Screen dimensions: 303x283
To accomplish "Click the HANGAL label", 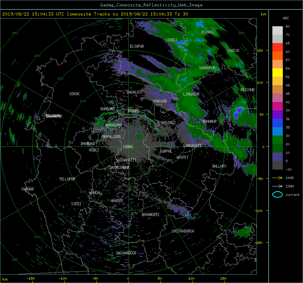I will pos(95,193).
